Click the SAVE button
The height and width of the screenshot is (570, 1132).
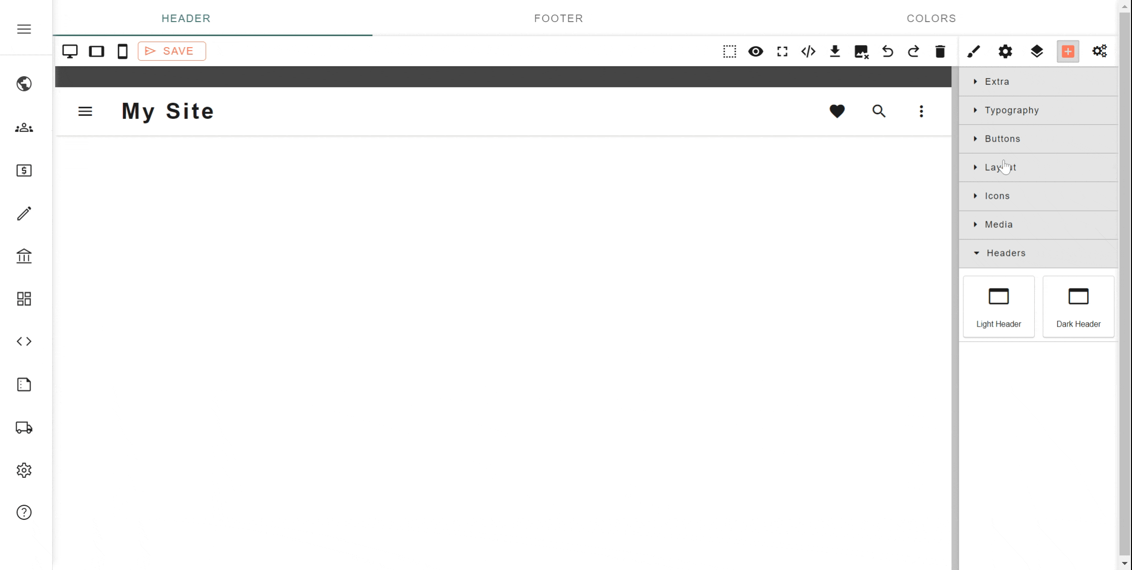point(172,51)
